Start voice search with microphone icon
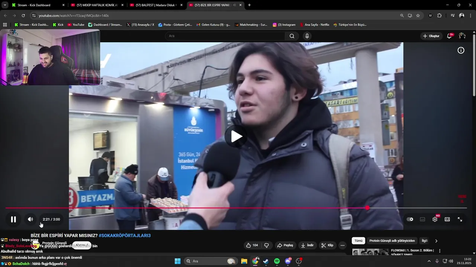 coord(307,36)
